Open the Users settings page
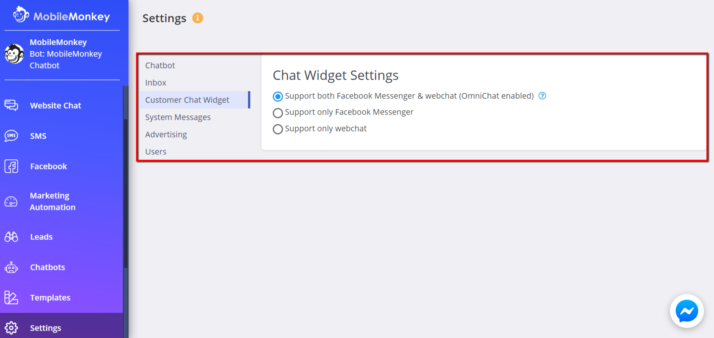The image size is (714, 338). tap(155, 151)
